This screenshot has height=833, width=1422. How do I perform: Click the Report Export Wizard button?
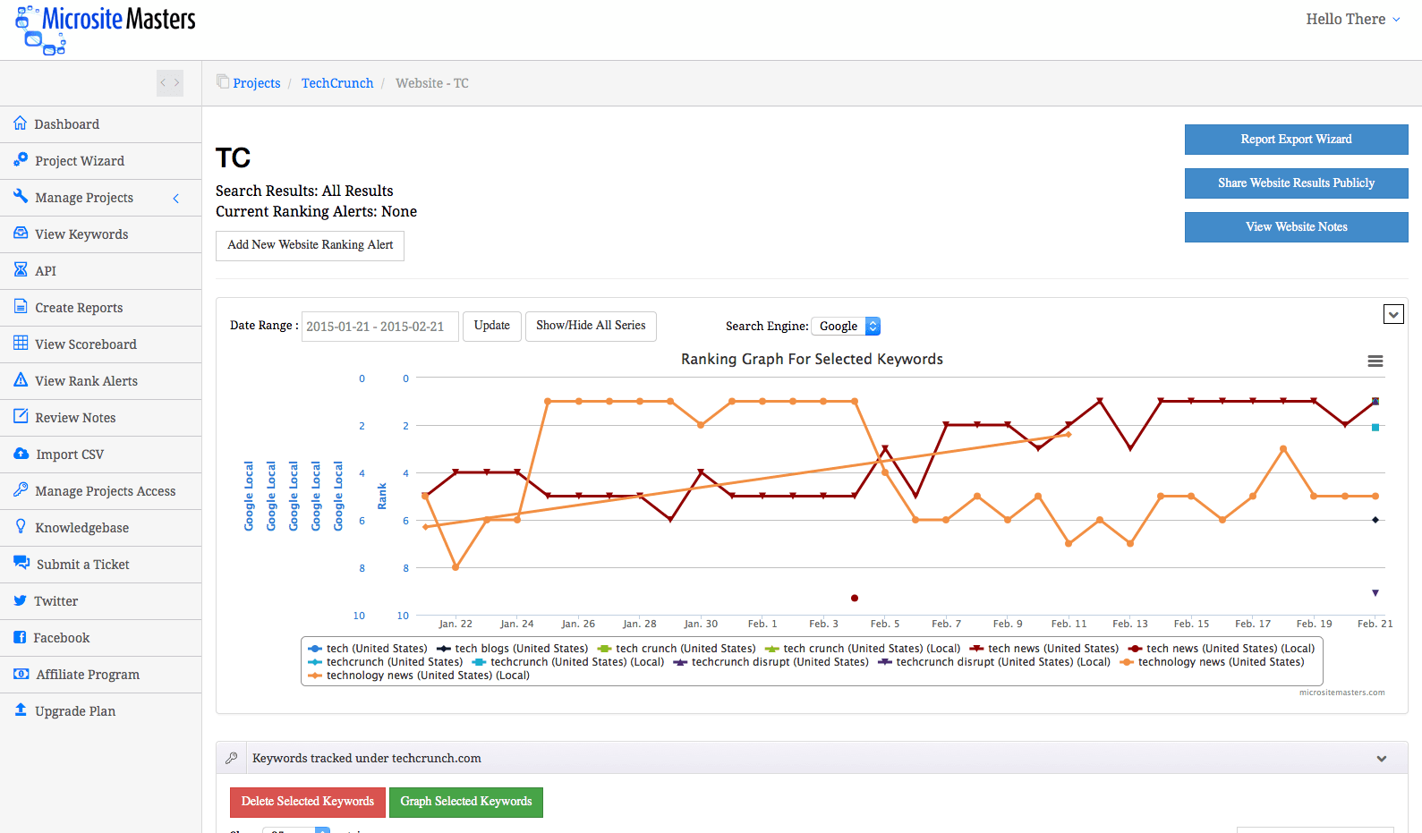click(1296, 140)
